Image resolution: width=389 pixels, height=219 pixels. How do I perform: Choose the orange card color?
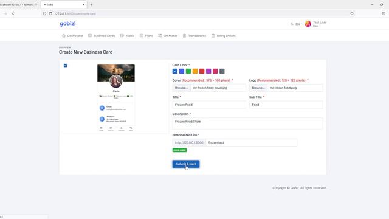click(x=195, y=71)
